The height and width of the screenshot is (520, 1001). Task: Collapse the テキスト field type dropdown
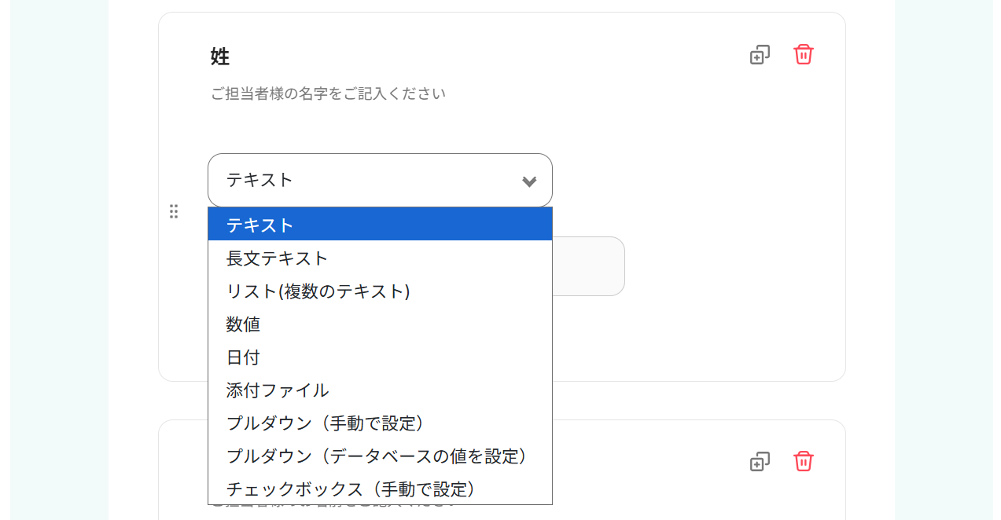(380, 180)
